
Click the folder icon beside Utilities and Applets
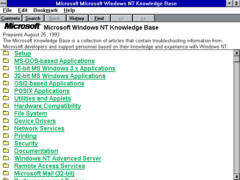6,98
